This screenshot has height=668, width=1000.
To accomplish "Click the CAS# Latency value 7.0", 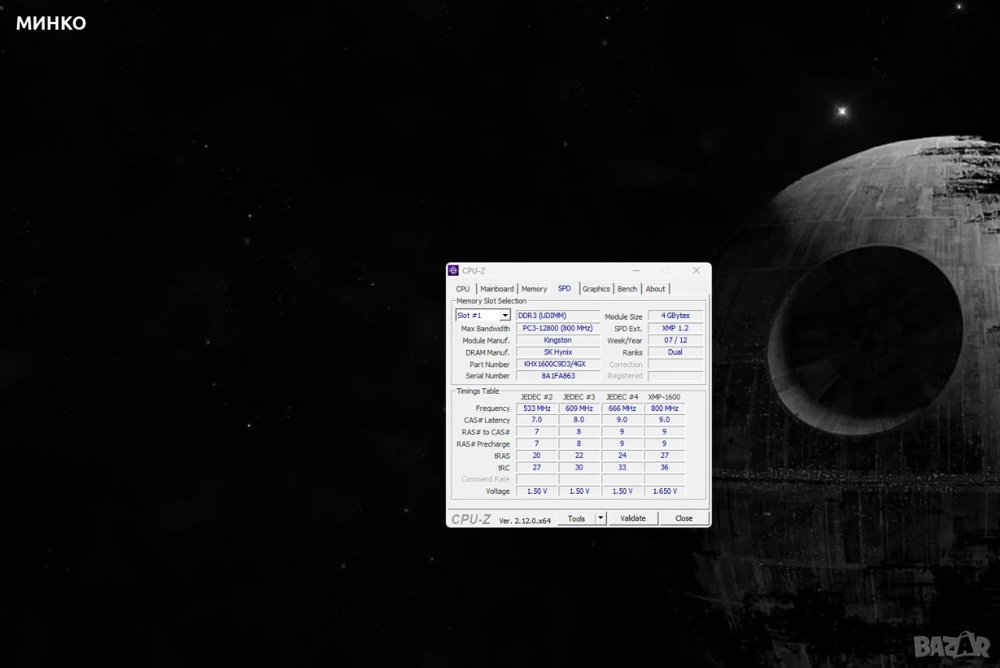I will (x=537, y=420).
